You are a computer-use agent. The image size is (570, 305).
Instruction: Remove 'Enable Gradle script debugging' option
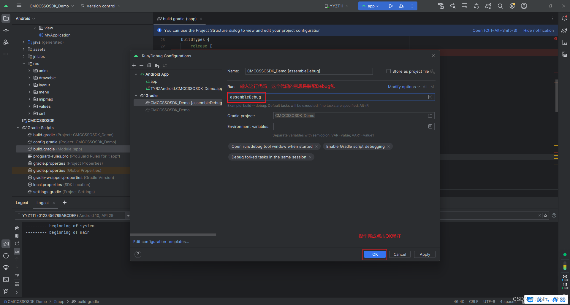[389, 147]
